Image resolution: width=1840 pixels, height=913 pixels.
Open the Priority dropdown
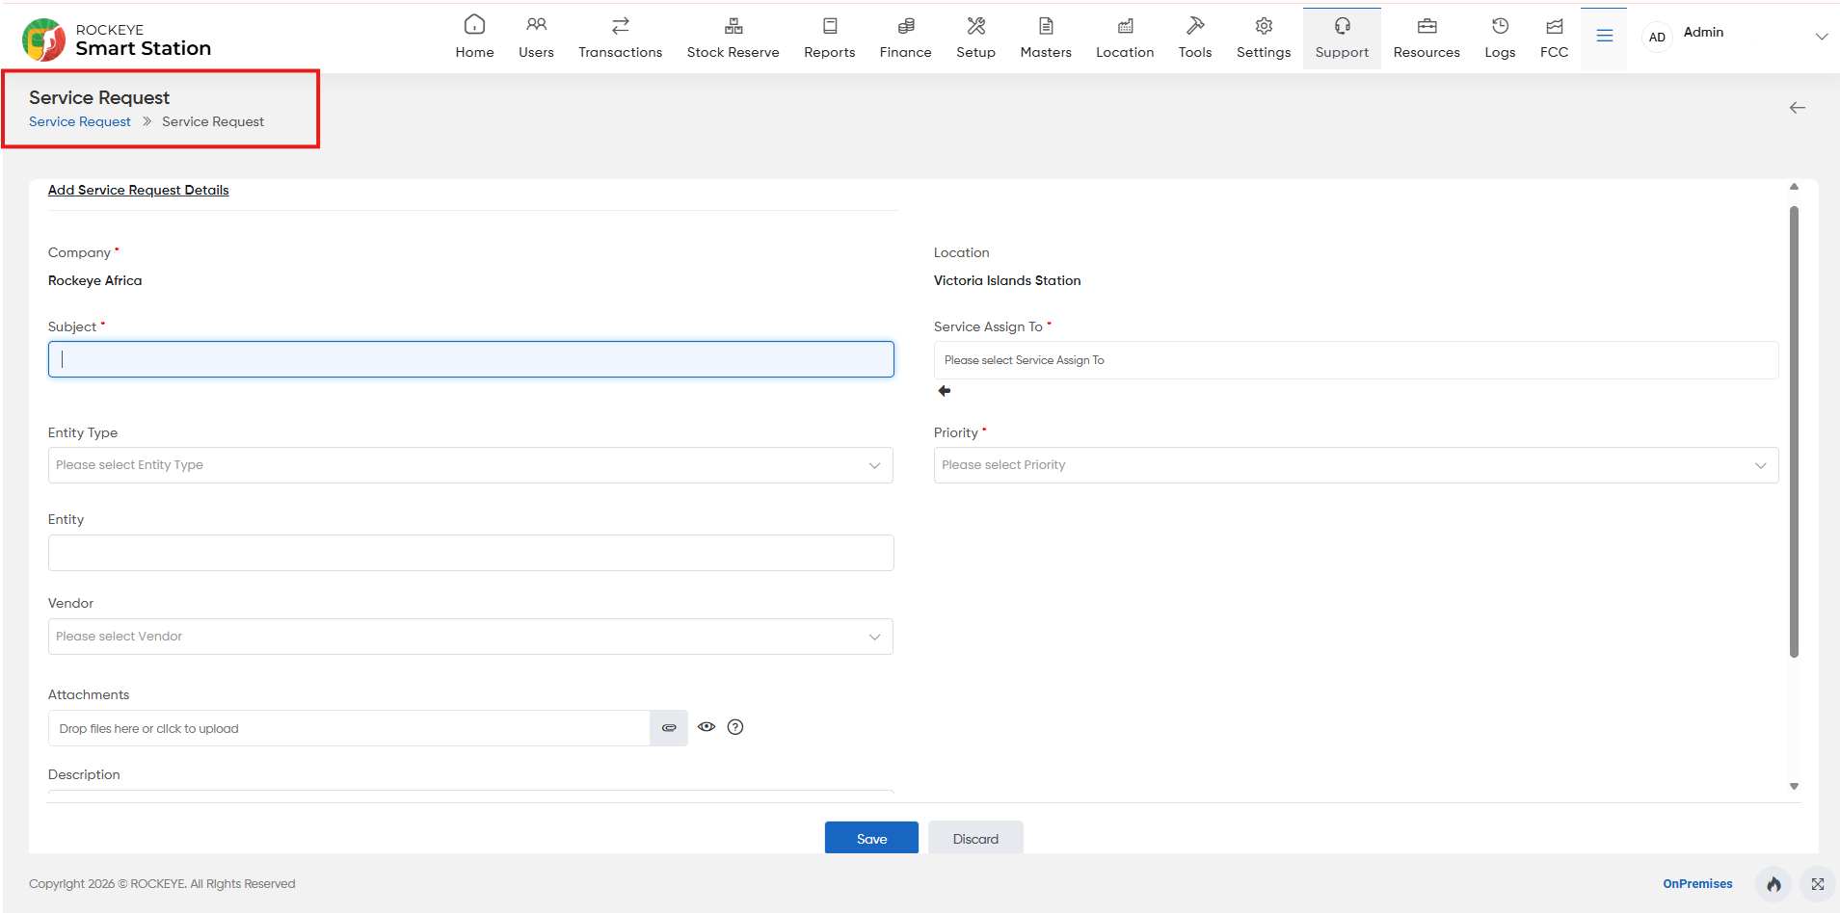(x=1355, y=465)
